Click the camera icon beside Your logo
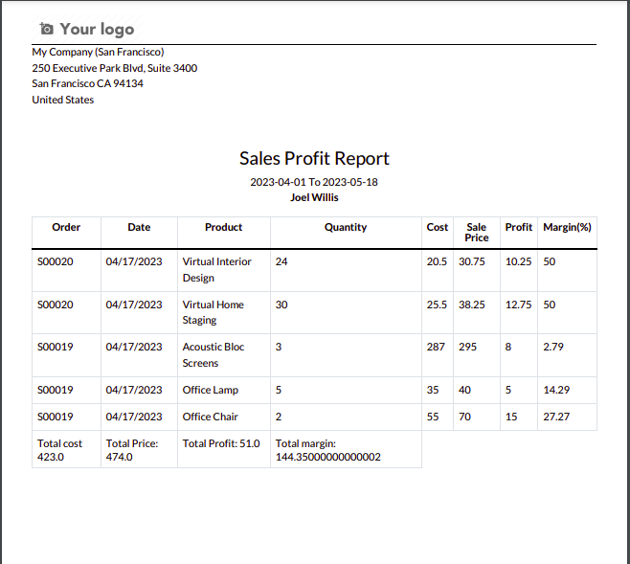630x564 pixels. click(47, 29)
